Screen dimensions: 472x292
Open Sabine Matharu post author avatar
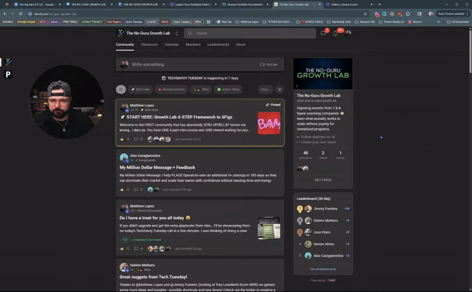124,267
